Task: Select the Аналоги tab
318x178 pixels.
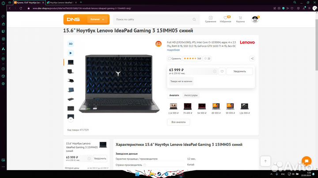Action: [x=174, y=95]
